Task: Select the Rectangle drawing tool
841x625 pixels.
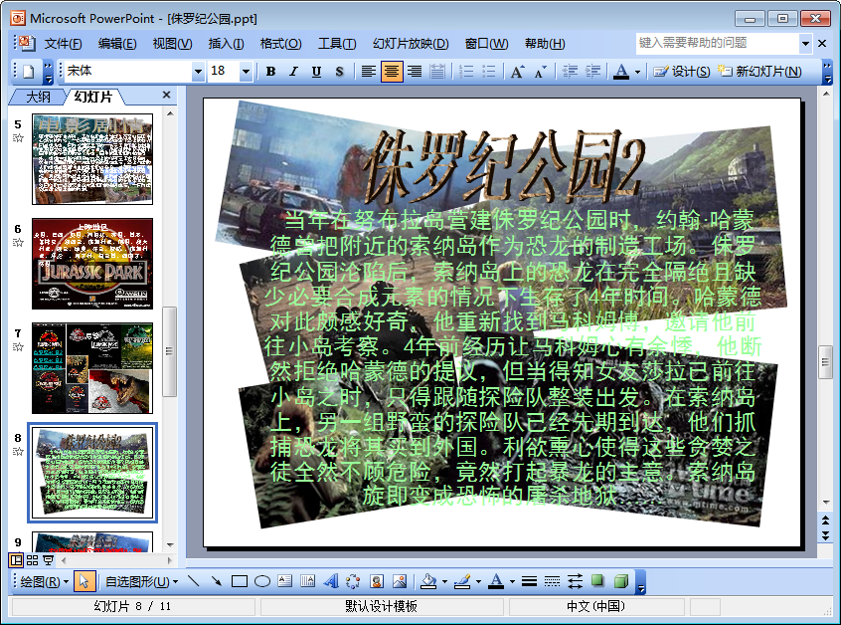Action: point(240,581)
